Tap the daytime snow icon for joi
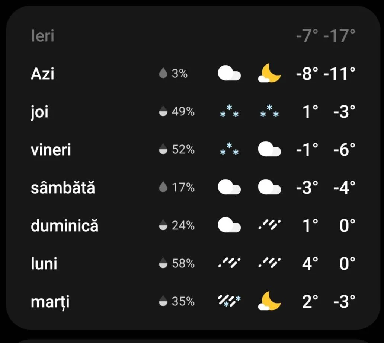 tap(229, 111)
